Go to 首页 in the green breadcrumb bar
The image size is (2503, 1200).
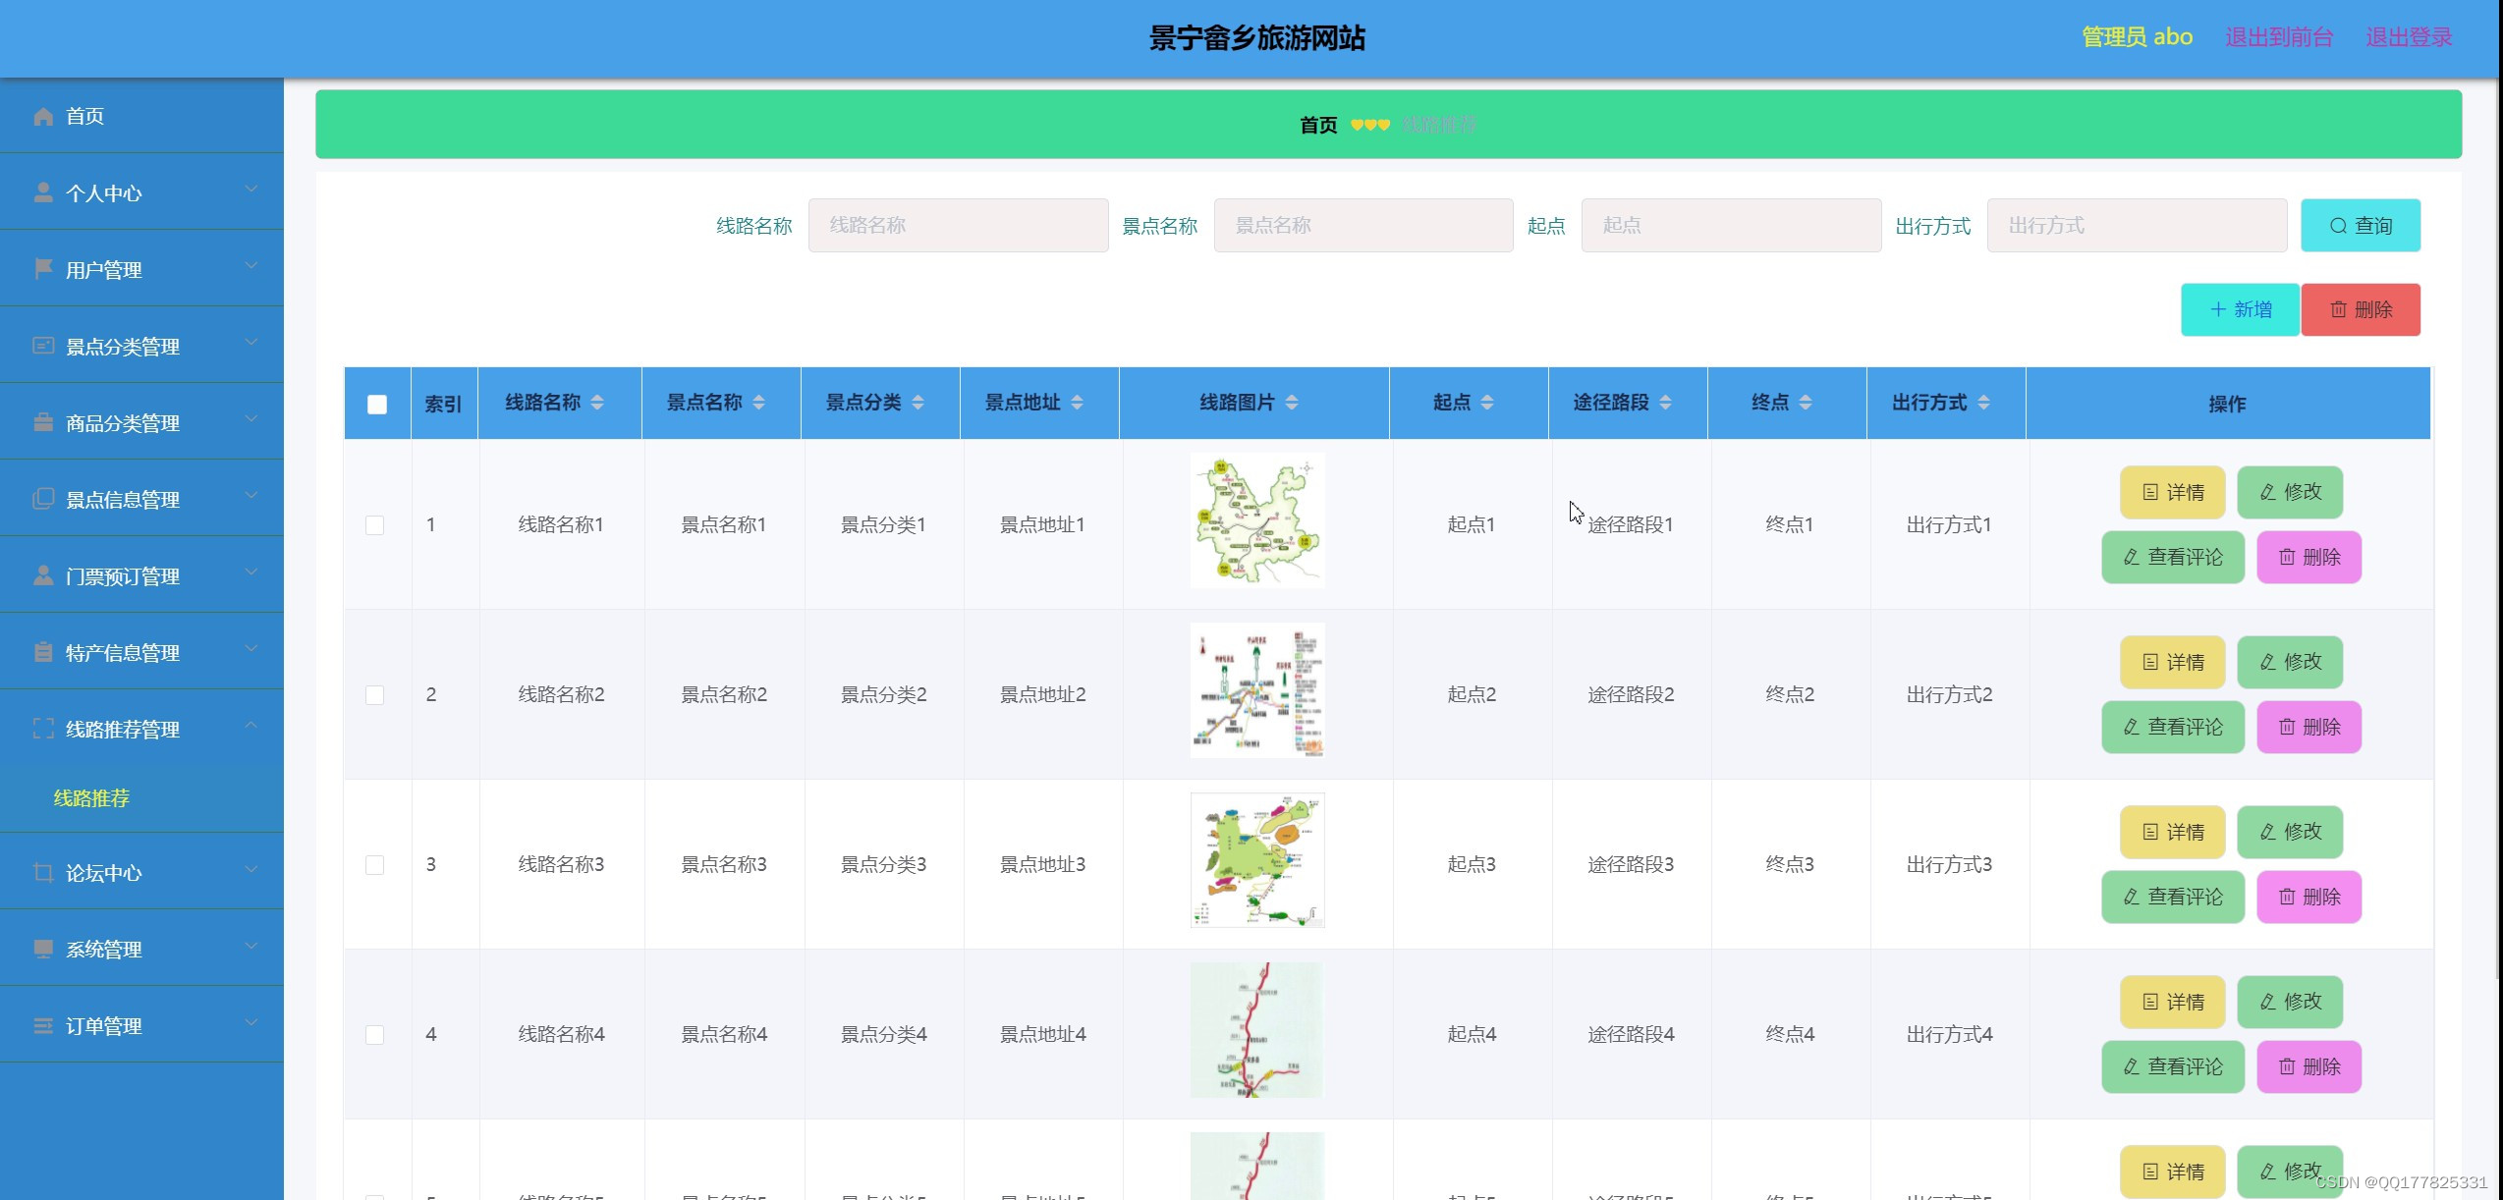[x=1318, y=125]
